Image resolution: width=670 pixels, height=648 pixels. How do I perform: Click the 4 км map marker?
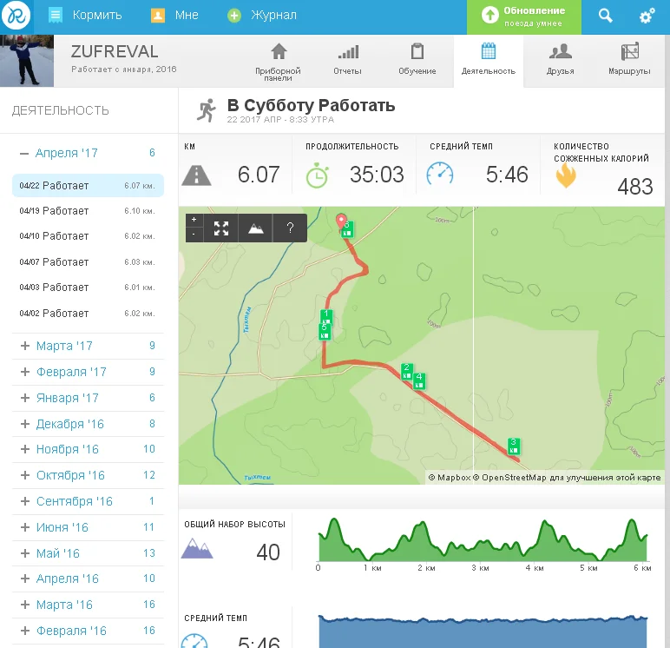click(x=419, y=380)
